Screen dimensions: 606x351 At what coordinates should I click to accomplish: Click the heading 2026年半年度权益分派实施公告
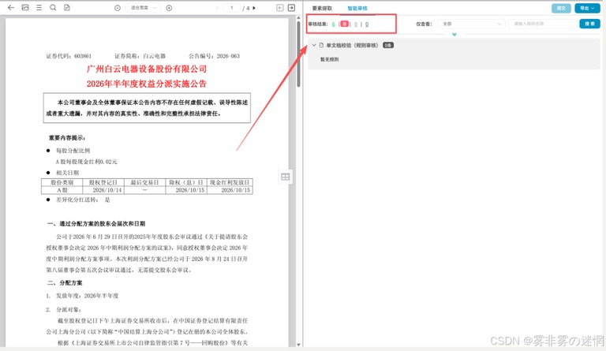coord(147,84)
